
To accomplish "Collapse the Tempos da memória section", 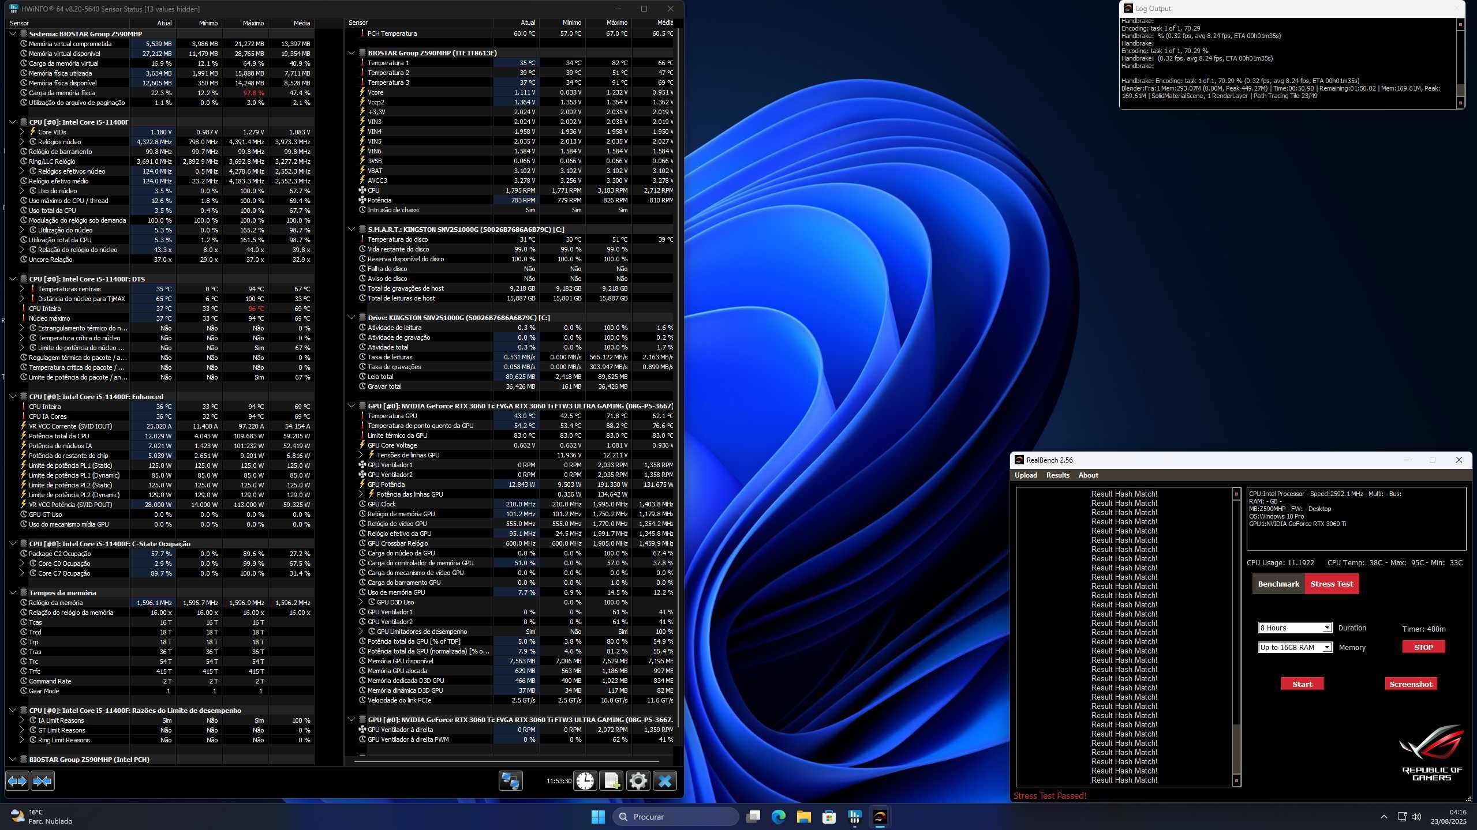I will (x=13, y=593).
